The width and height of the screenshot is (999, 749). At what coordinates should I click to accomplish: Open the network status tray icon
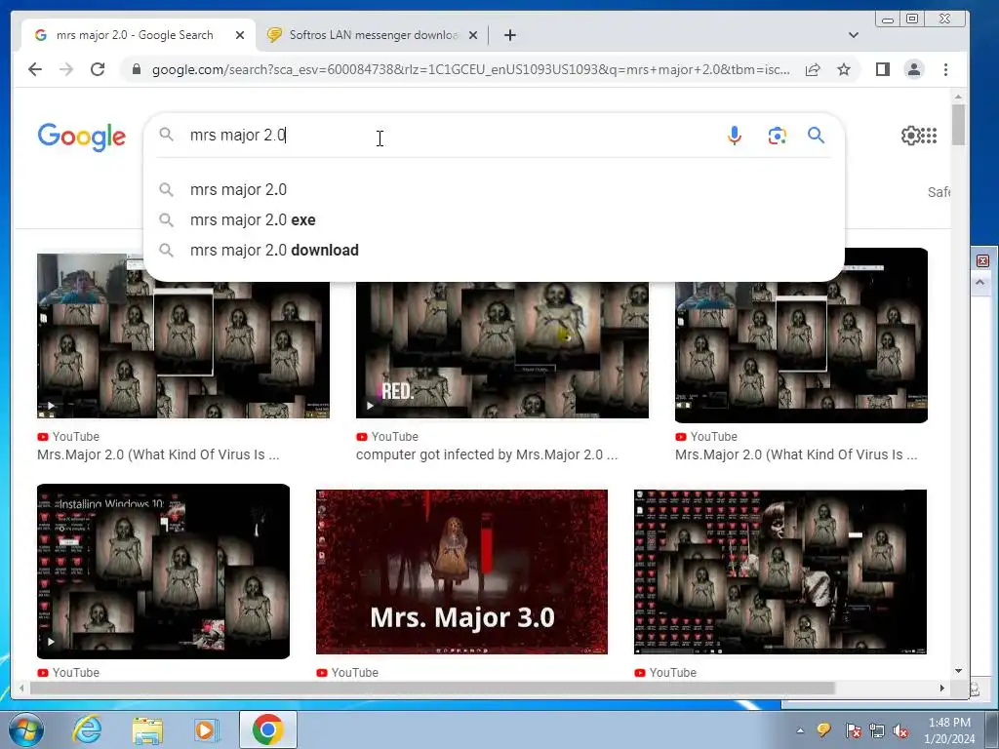click(x=877, y=730)
